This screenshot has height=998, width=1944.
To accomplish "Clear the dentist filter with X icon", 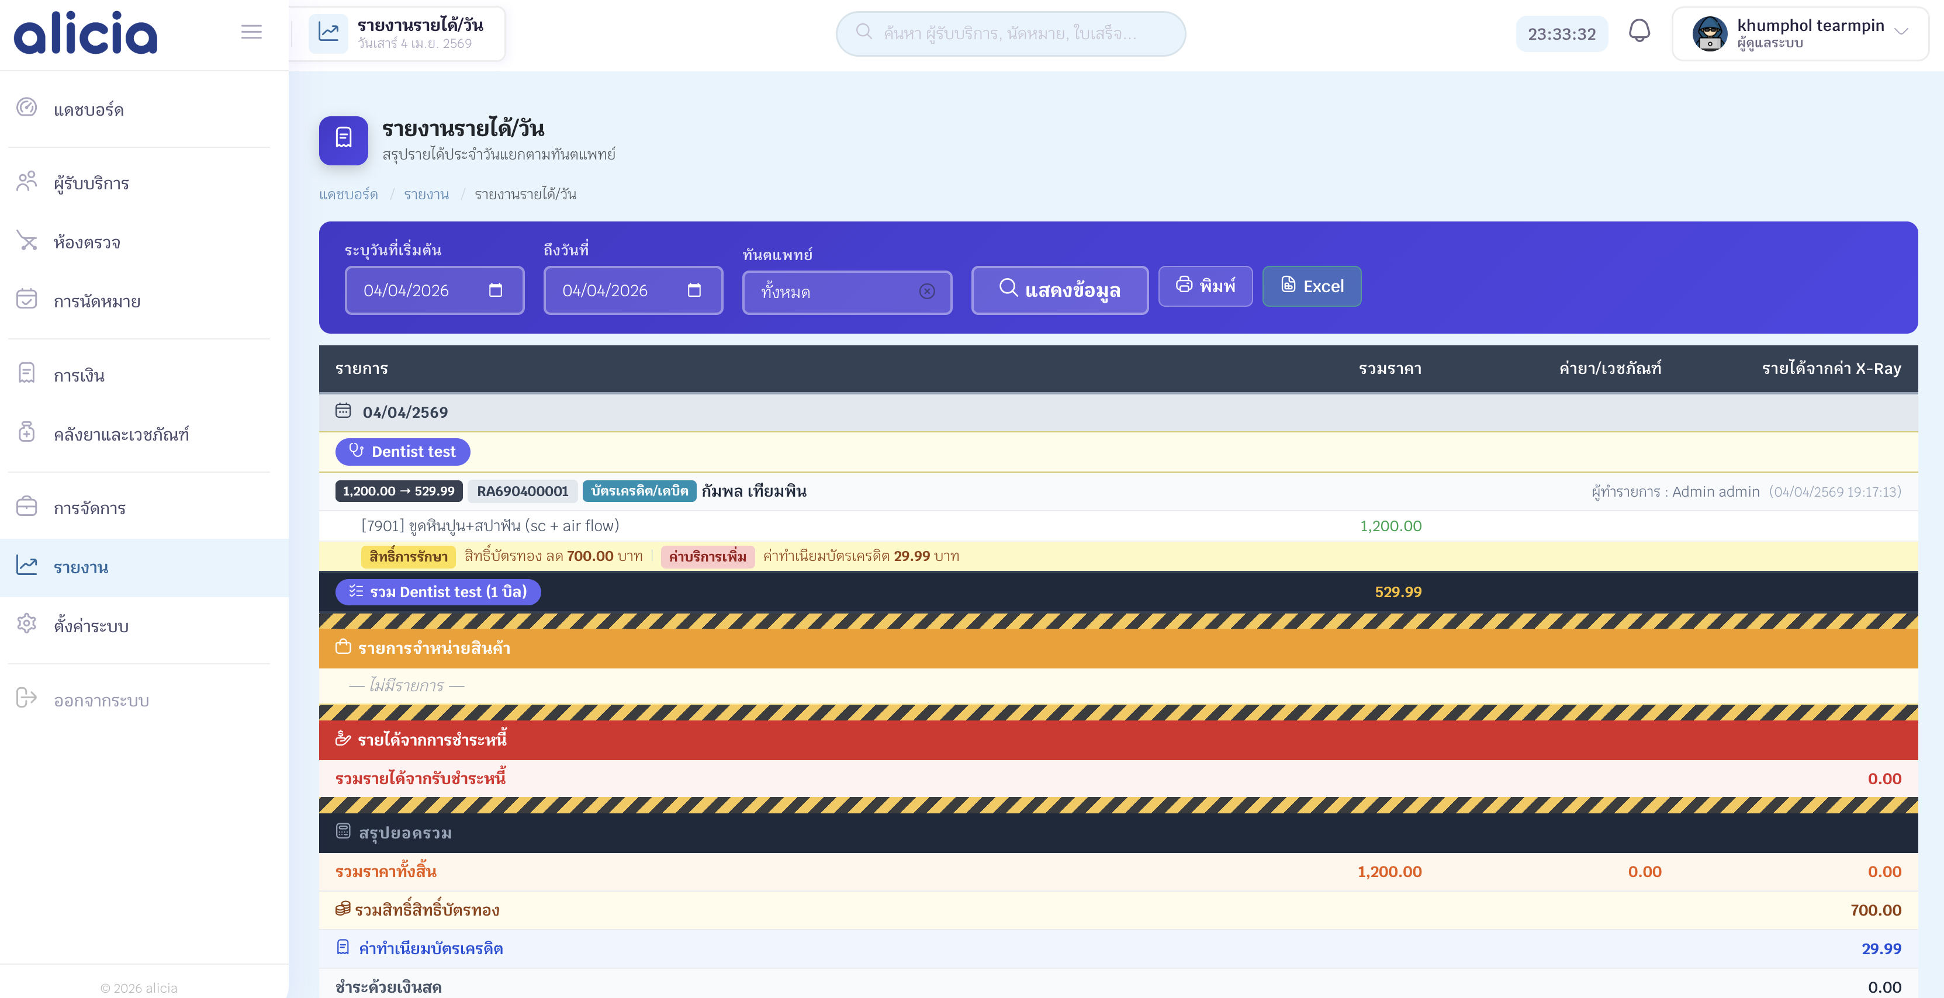I will pos(927,292).
